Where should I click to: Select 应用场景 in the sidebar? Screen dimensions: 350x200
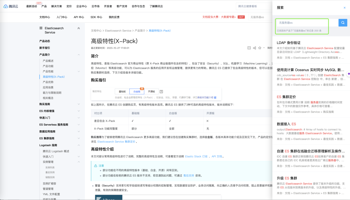pyautogui.click(x=48, y=87)
